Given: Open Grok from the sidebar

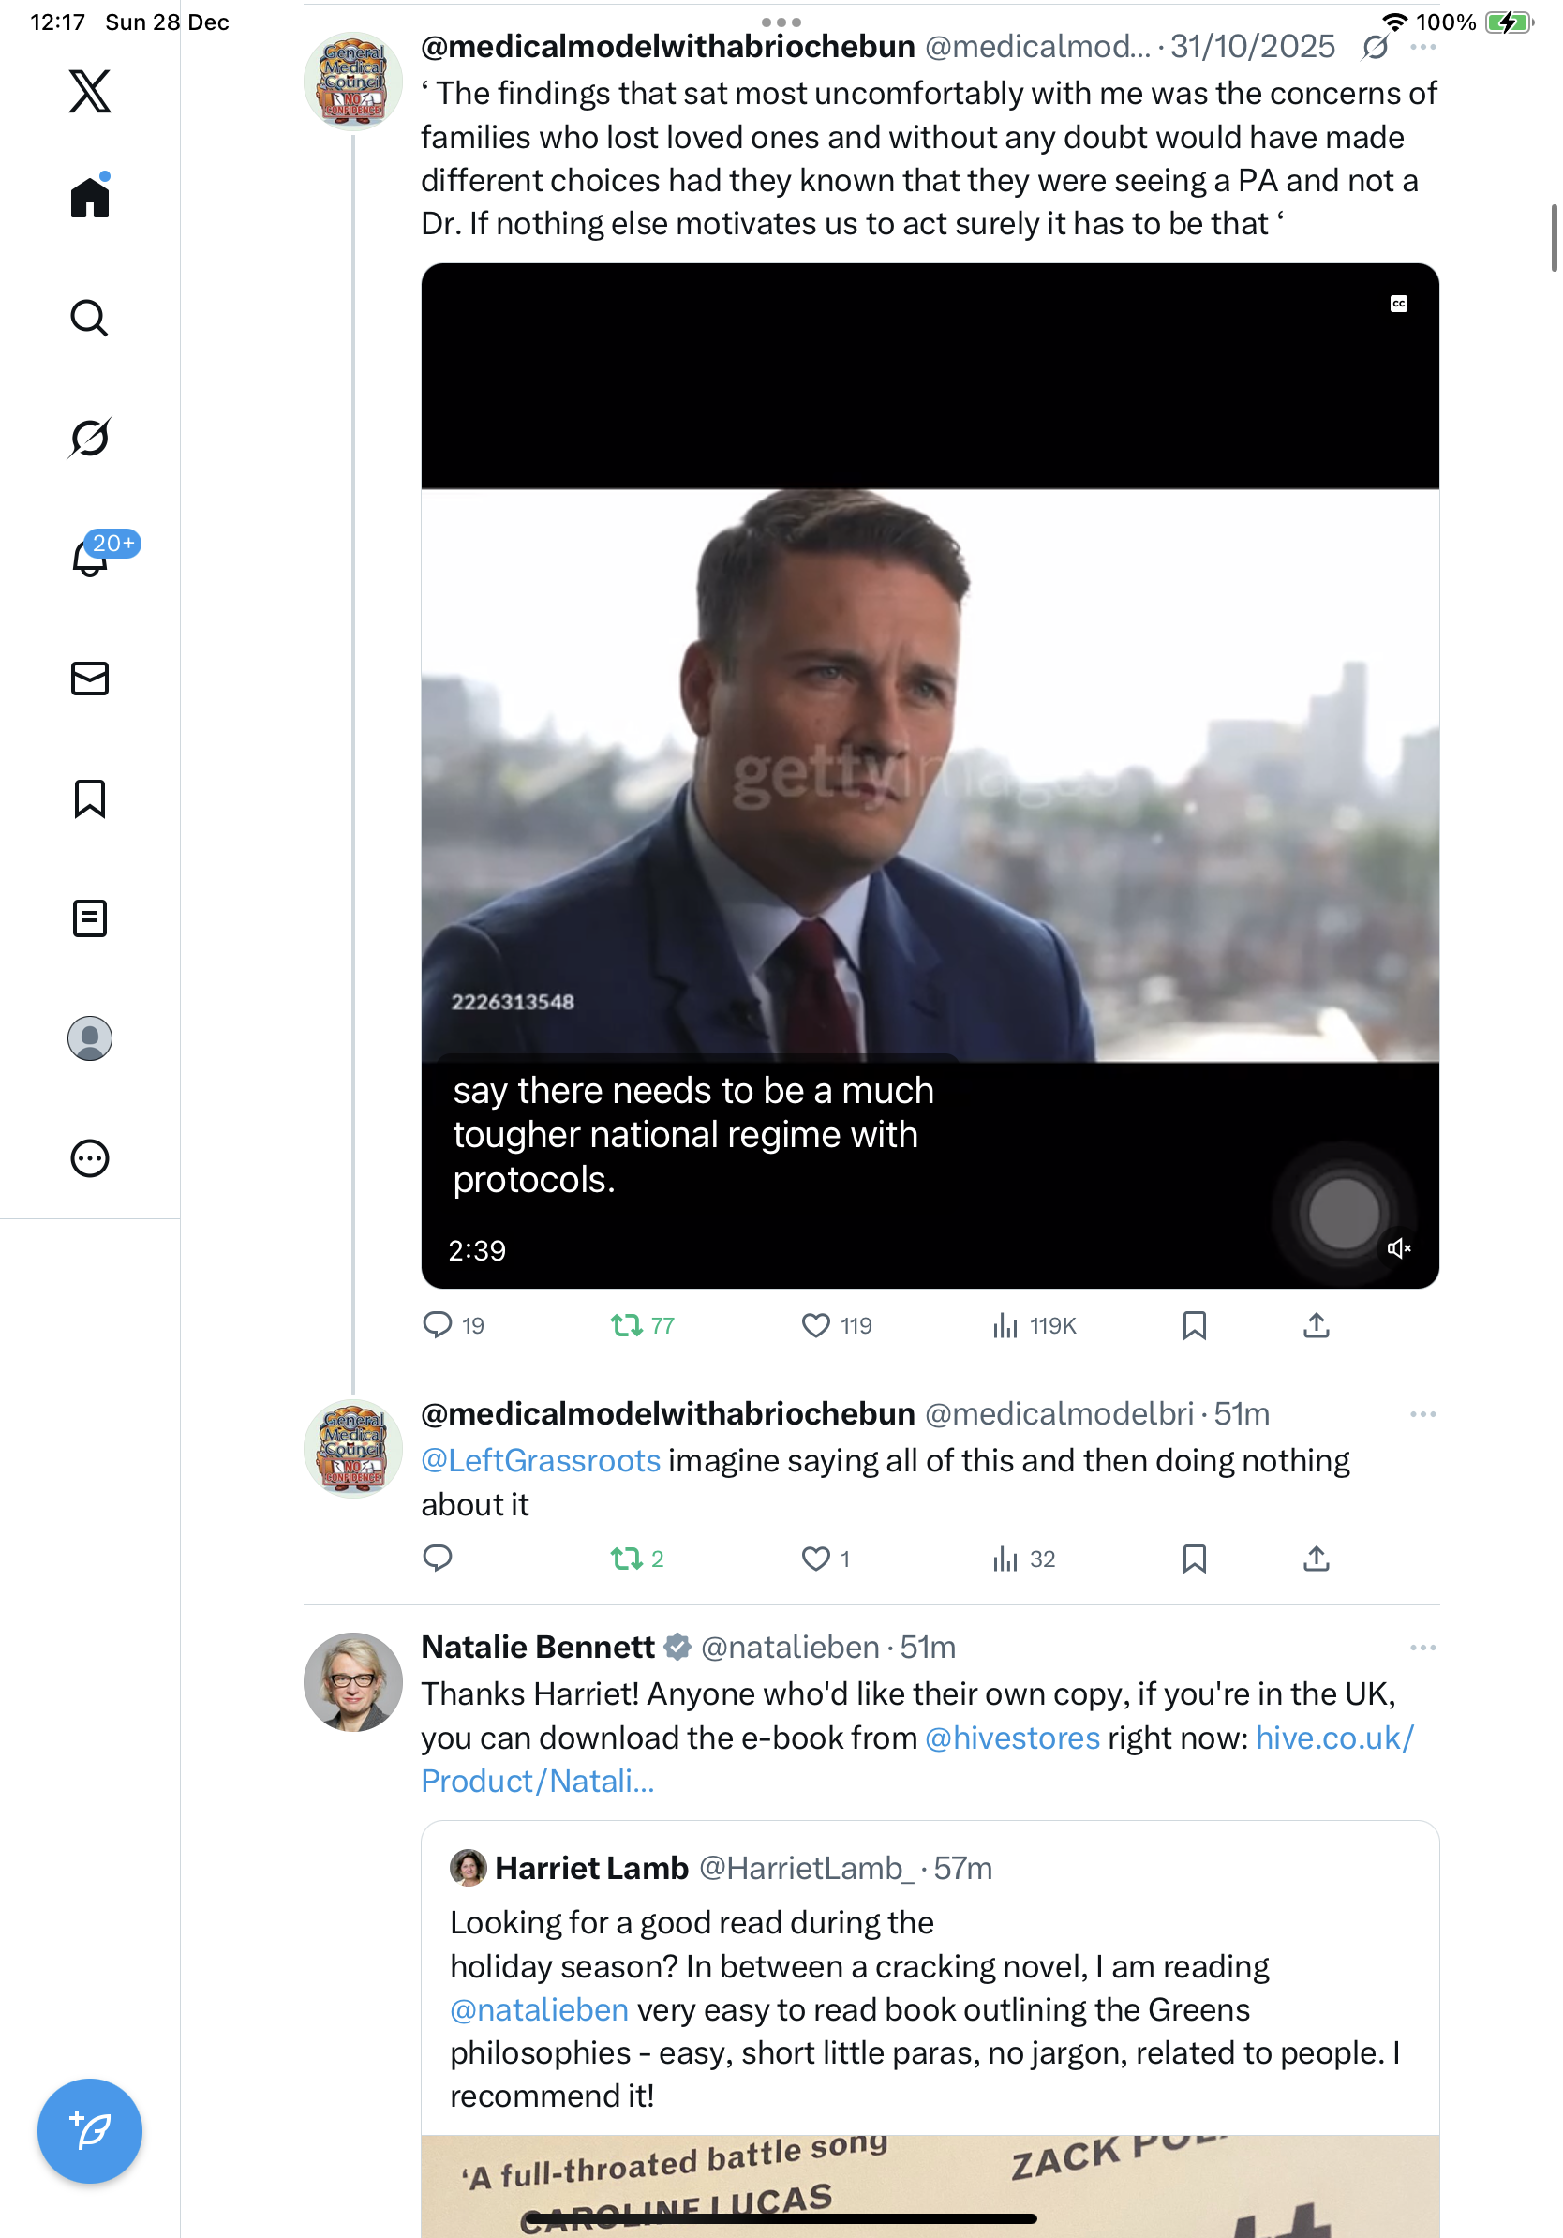Looking at the screenshot, I should (x=90, y=438).
